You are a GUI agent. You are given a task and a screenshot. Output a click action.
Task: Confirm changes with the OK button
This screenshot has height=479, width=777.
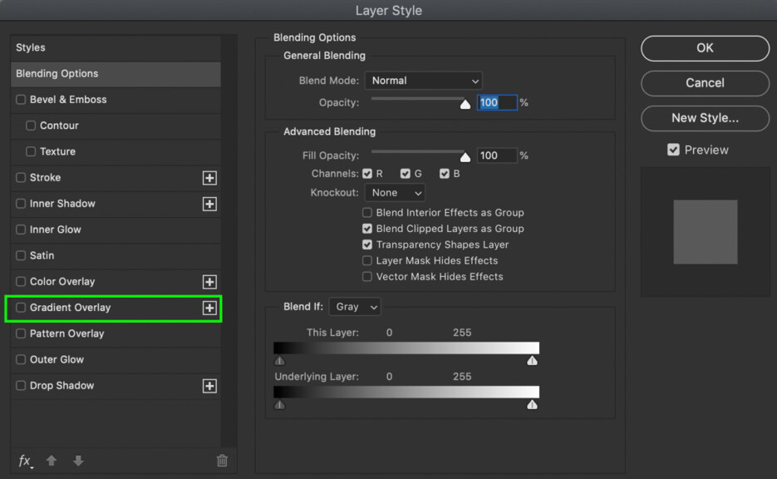click(x=704, y=48)
